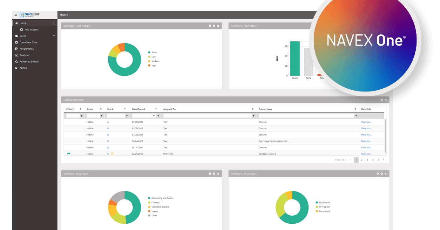Click the Admin lock icon
Viewport: 440px width, 230px height.
[16, 68]
